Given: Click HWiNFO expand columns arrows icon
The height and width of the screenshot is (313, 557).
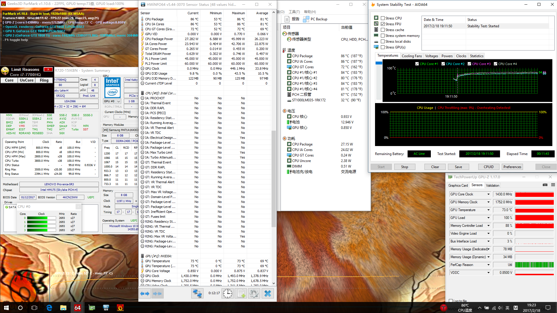Looking at the screenshot, I should tap(145, 294).
